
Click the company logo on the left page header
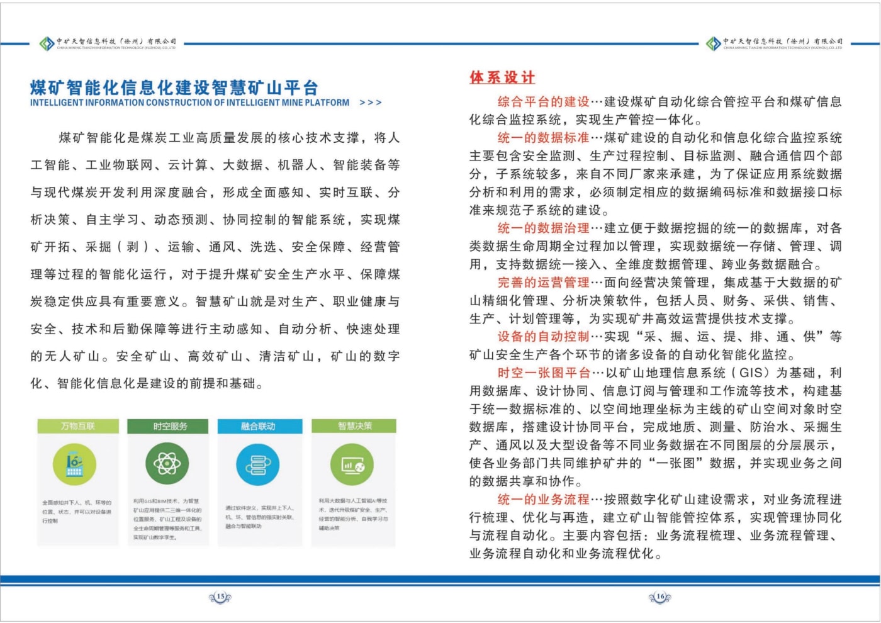47,43
